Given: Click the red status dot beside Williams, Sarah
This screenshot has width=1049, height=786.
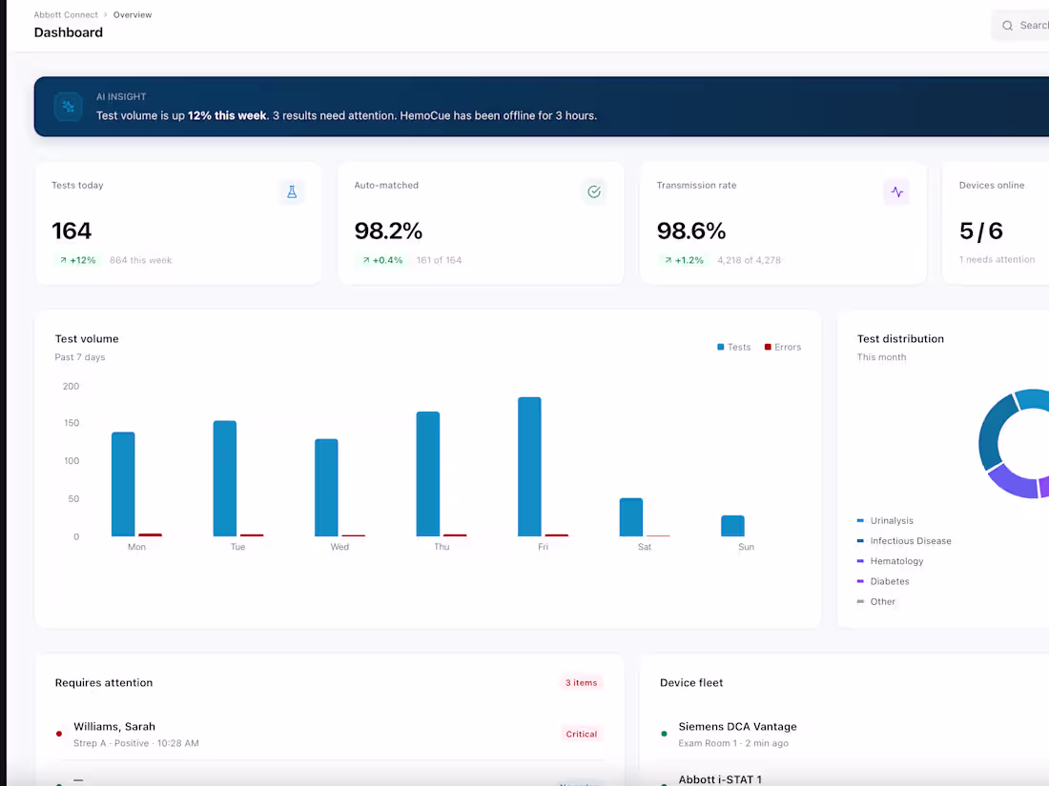Looking at the screenshot, I should click(59, 734).
